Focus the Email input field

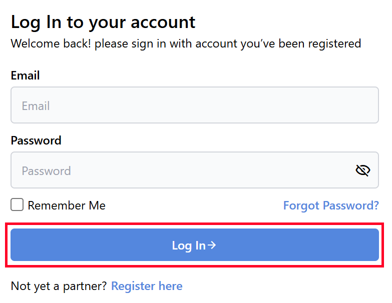(194, 105)
